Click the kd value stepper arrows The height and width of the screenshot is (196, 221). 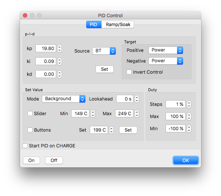click(x=59, y=74)
